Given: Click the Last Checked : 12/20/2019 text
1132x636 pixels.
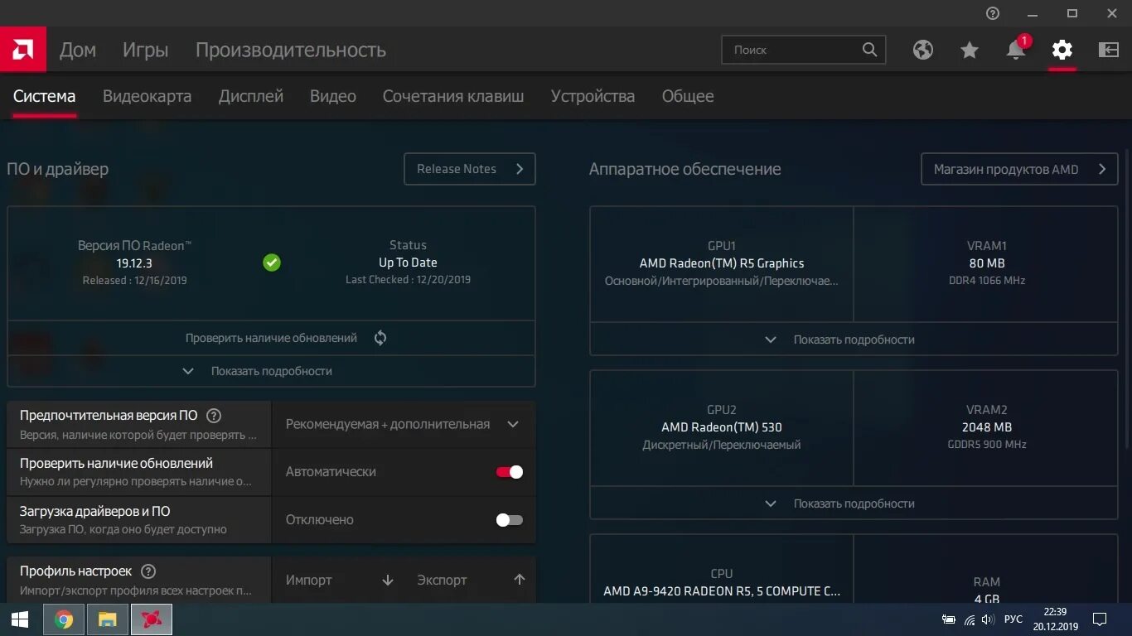Looking at the screenshot, I should pyautogui.click(x=408, y=280).
